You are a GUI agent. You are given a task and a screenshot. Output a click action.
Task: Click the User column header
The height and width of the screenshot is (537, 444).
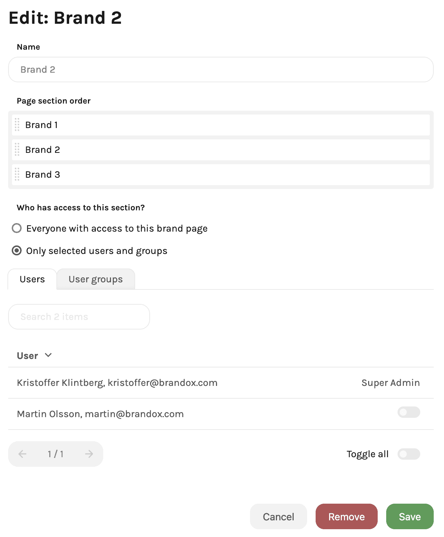click(x=27, y=356)
